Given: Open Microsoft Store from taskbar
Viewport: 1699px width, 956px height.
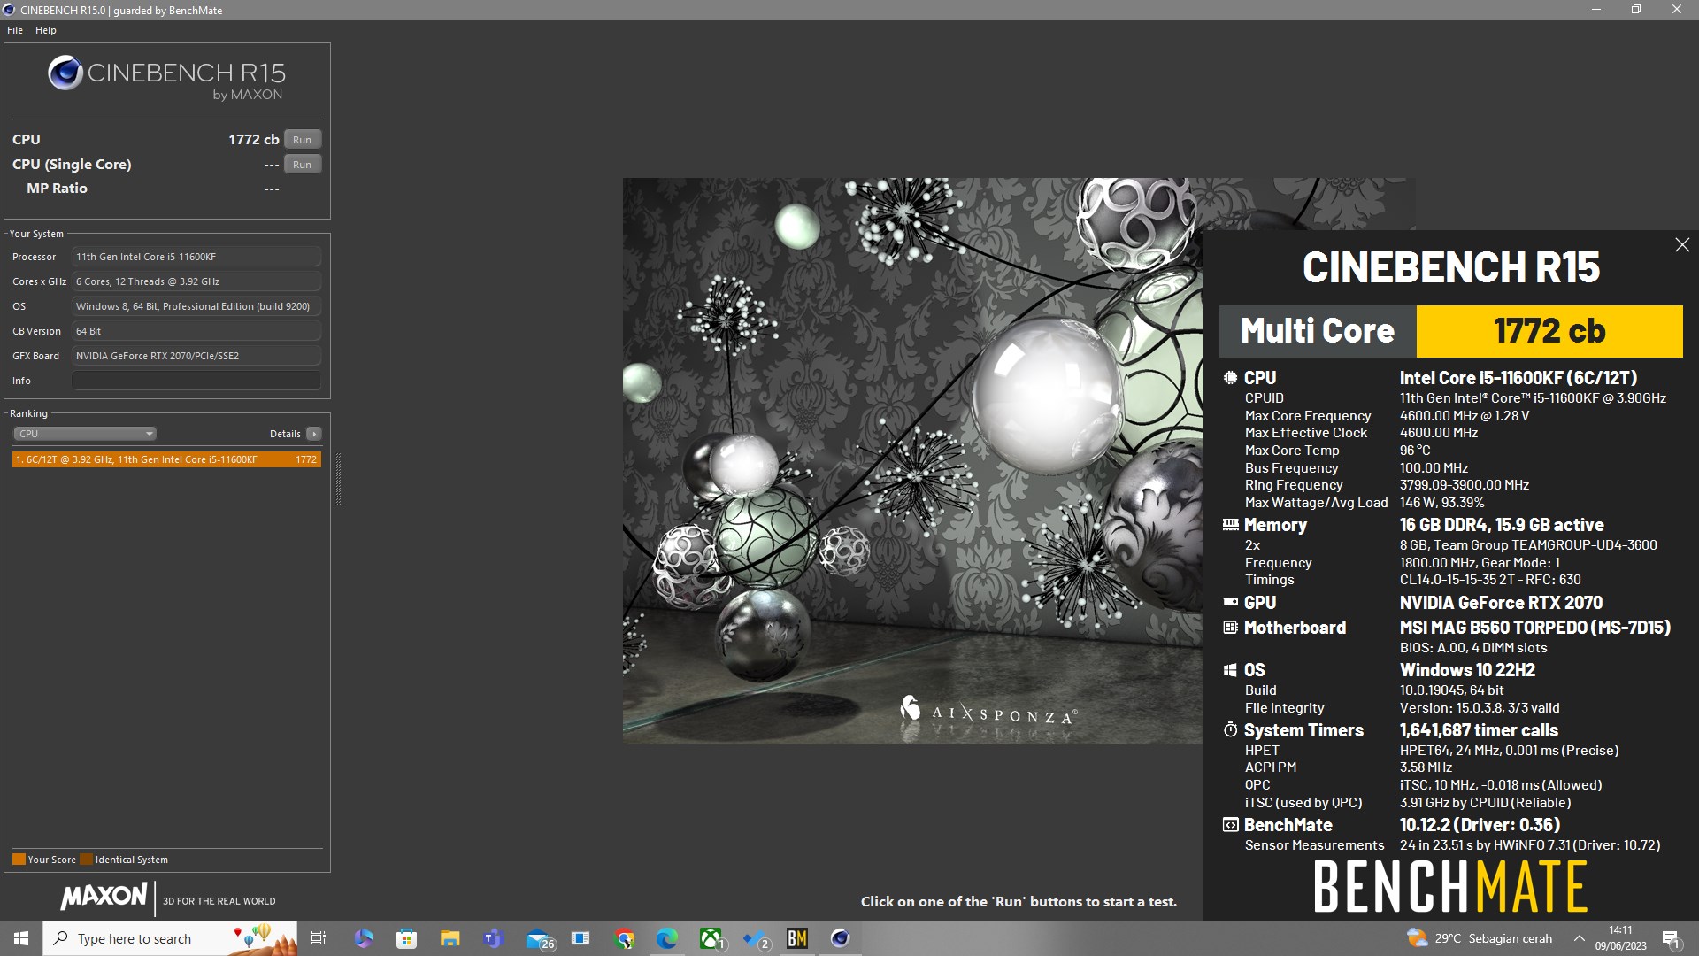Looking at the screenshot, I should coord(406,938).
